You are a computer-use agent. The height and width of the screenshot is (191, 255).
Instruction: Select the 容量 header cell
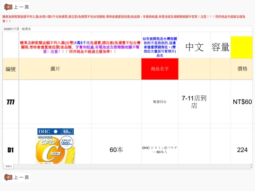(221, 47)
